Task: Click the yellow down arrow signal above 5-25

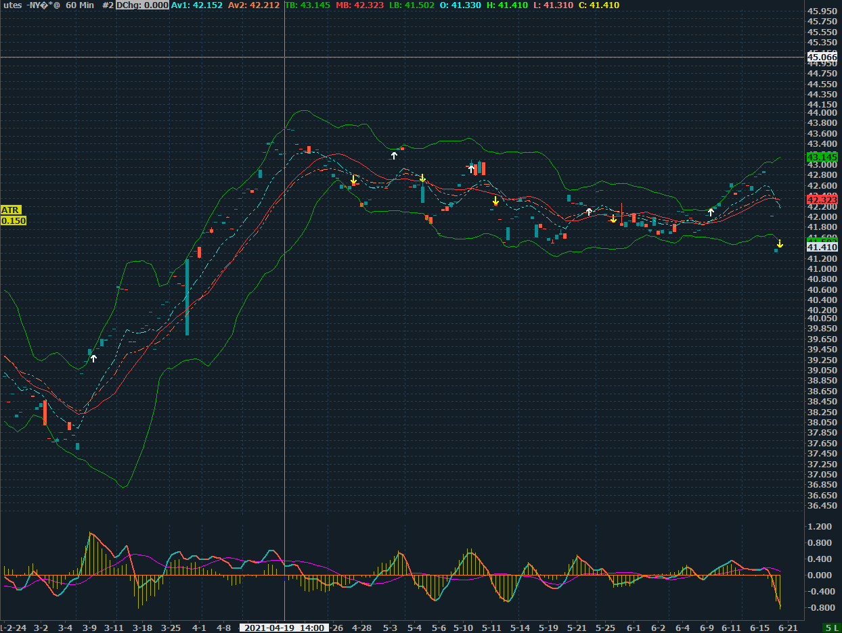Action: (x=613, y=218)
